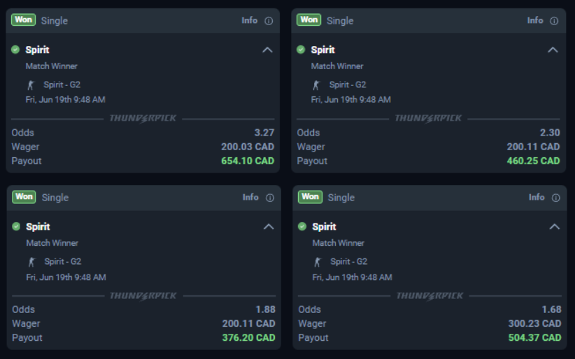Viewport: 575px width, 359px height.
Task: Click the 376.20 CAD payout value
Action: pos(248,338)
